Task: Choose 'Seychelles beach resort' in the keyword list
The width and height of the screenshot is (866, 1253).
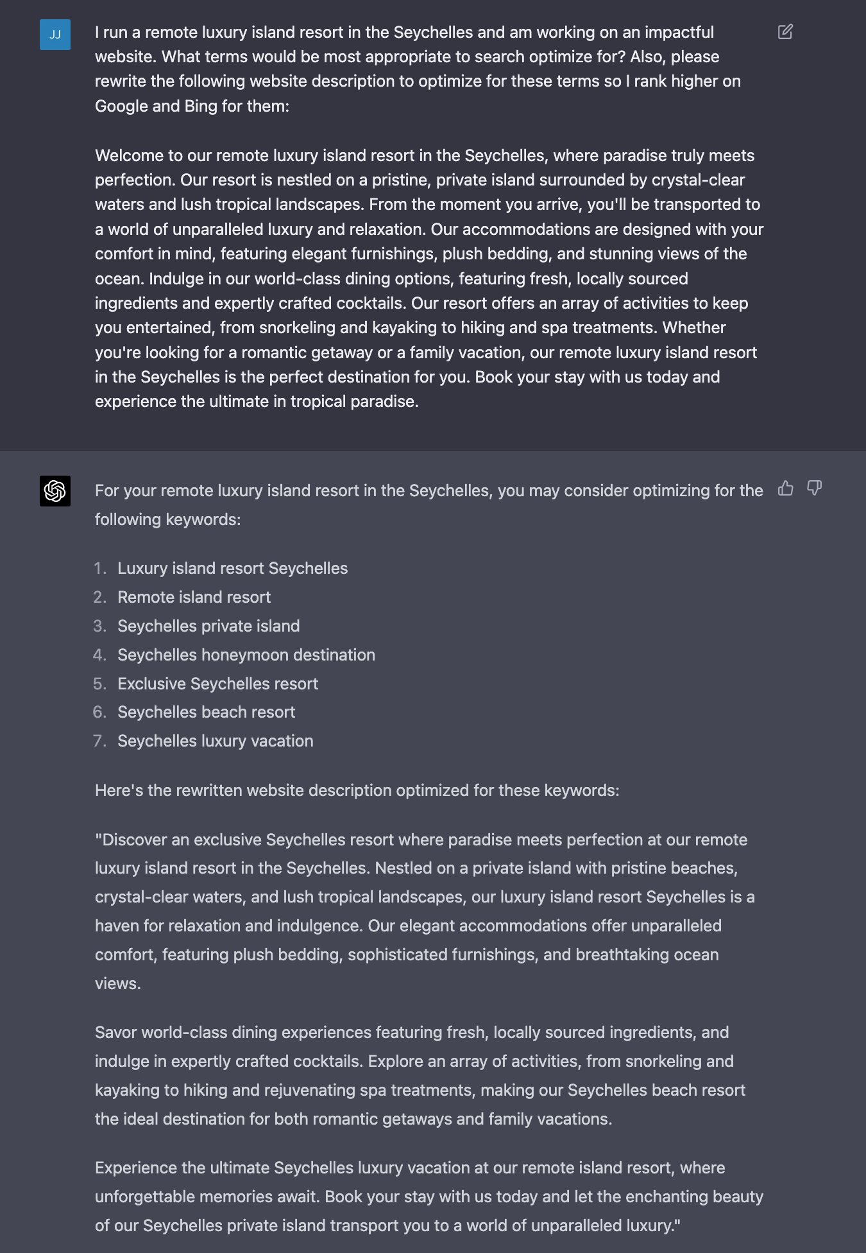Action: pos(206,712)
